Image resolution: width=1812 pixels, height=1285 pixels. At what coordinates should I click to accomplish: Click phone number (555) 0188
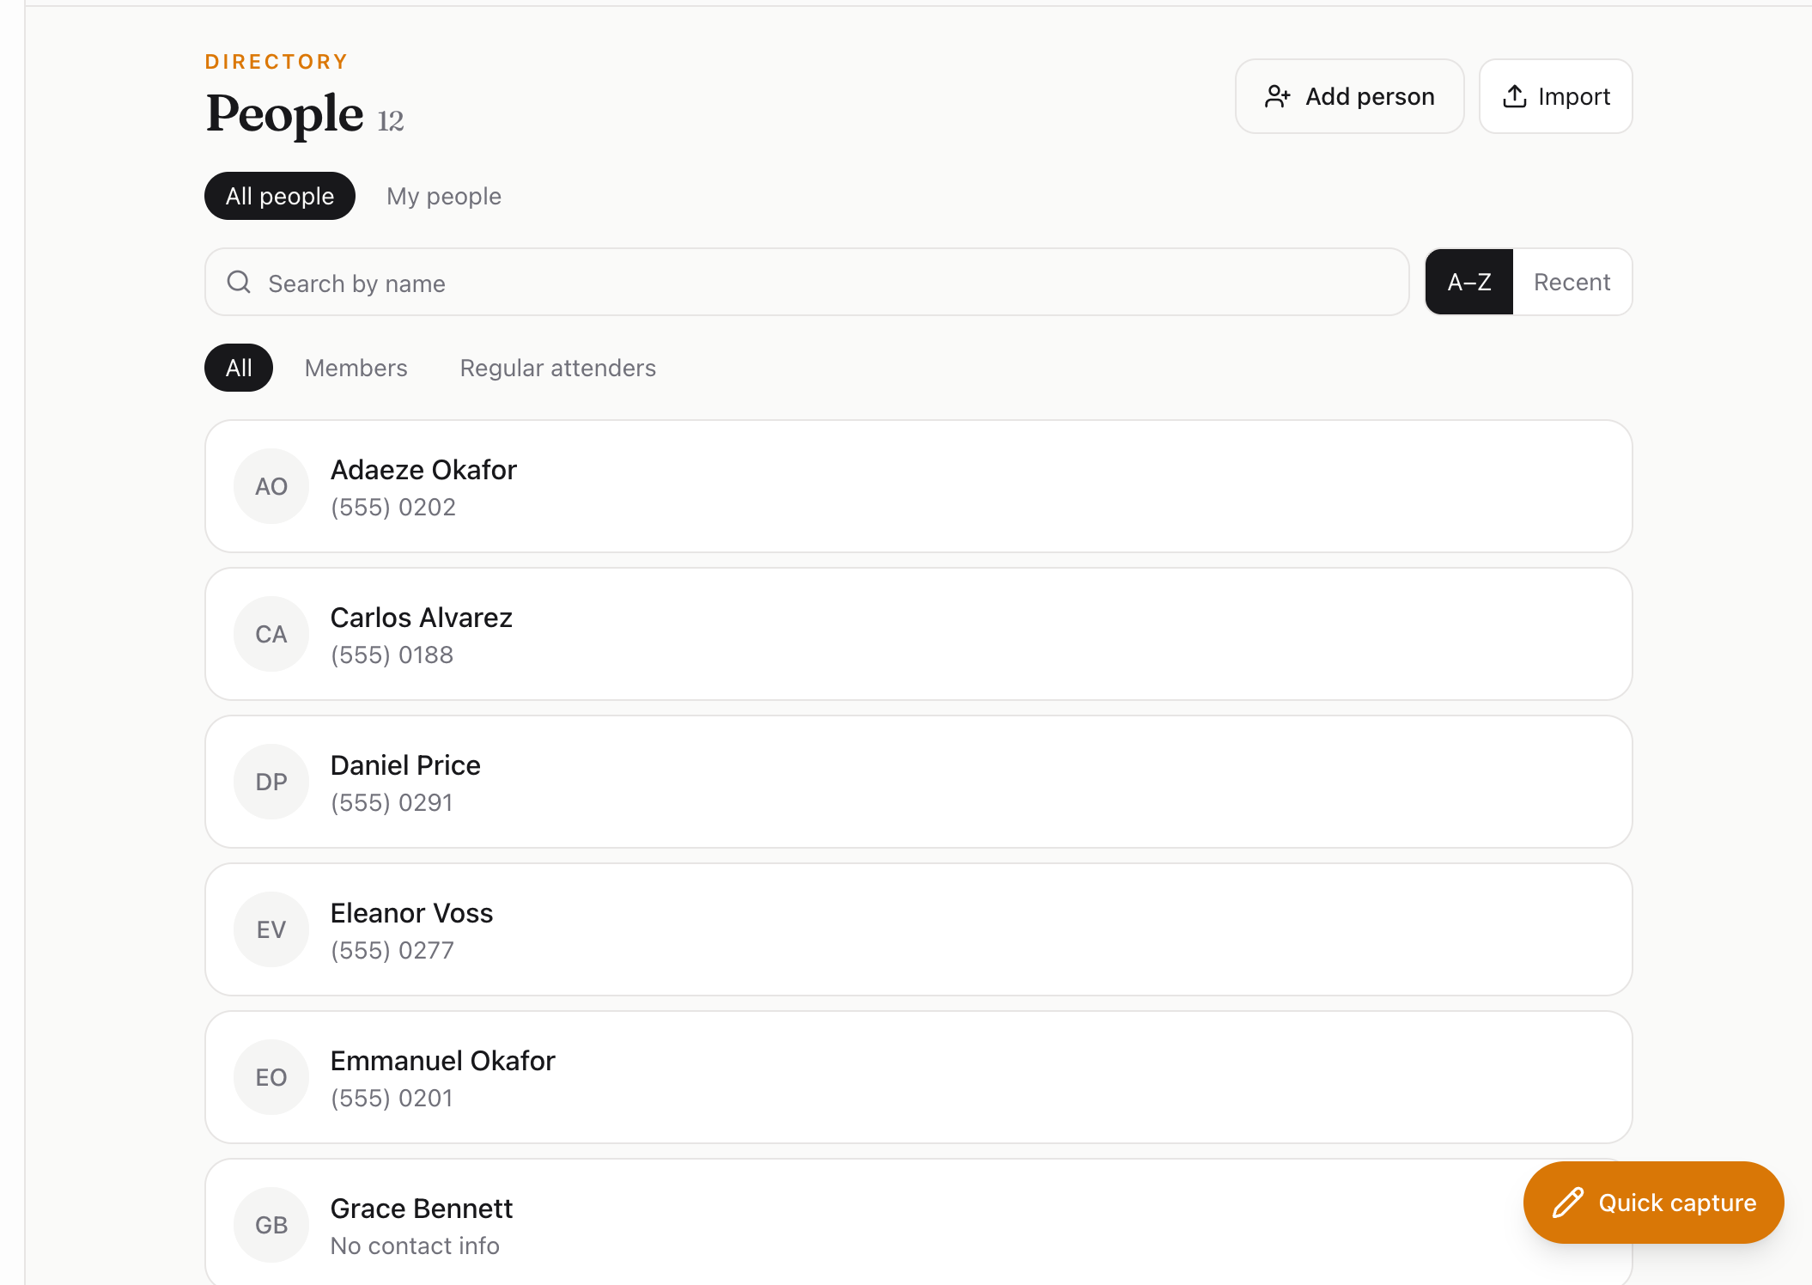[x=392, y=655]
